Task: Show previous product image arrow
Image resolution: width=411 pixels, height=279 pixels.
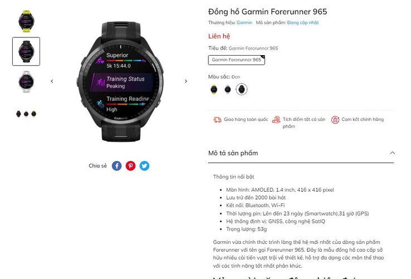Action: click(x=52, y=81)
